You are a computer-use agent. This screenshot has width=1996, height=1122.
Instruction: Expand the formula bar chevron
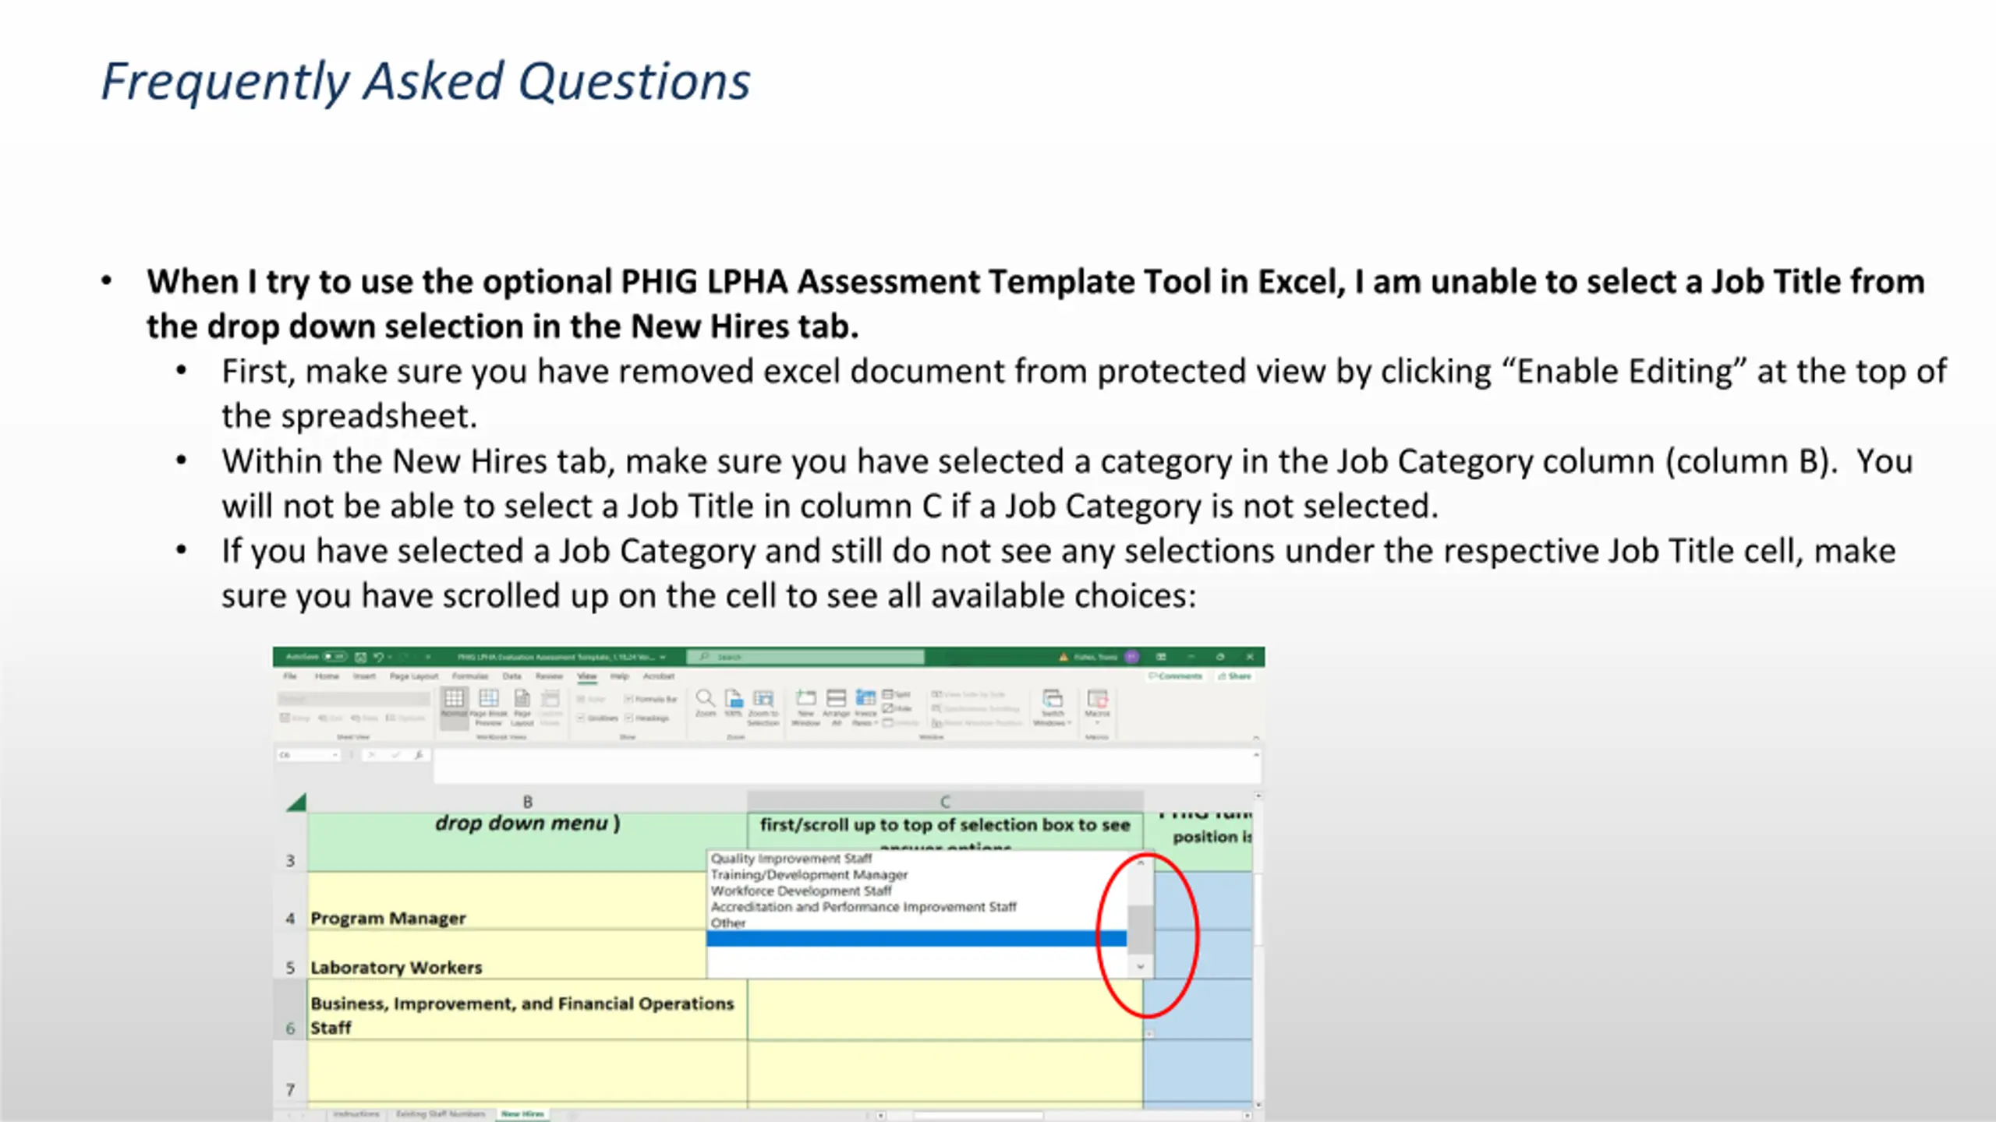point(1256,755)
